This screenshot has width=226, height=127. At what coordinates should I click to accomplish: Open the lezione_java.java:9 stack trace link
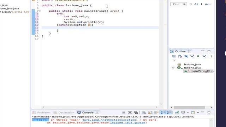127,123
